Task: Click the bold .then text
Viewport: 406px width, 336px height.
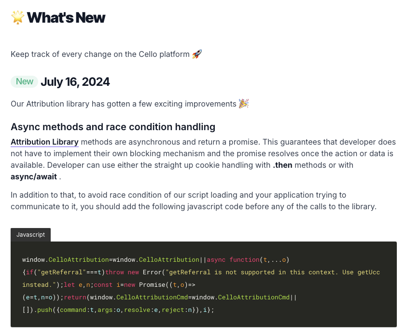Action: pos(282,165)
